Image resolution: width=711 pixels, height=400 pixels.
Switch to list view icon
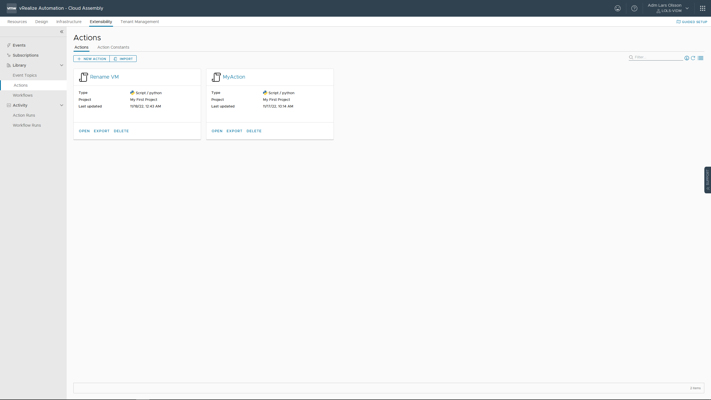[x=700, y=58]
